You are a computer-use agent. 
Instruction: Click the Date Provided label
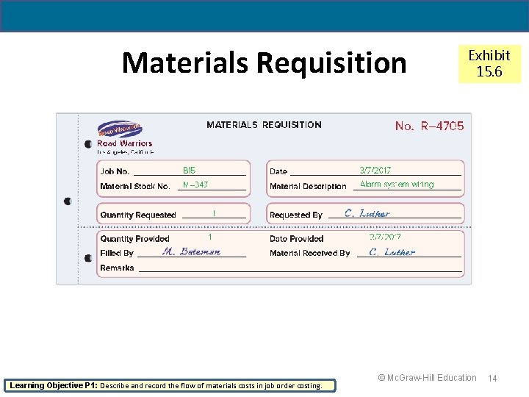pos(297,239)
